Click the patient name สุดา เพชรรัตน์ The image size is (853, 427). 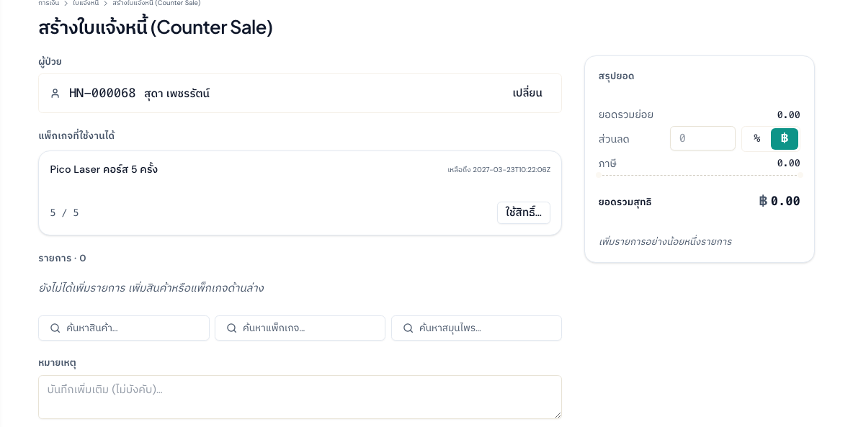(177, 94)
